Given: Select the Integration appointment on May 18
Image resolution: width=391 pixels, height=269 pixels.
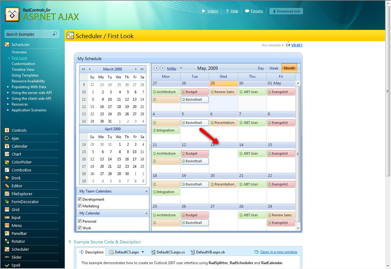Looking at the screenshot, I should pyautogui.click(x=166, y=192).
